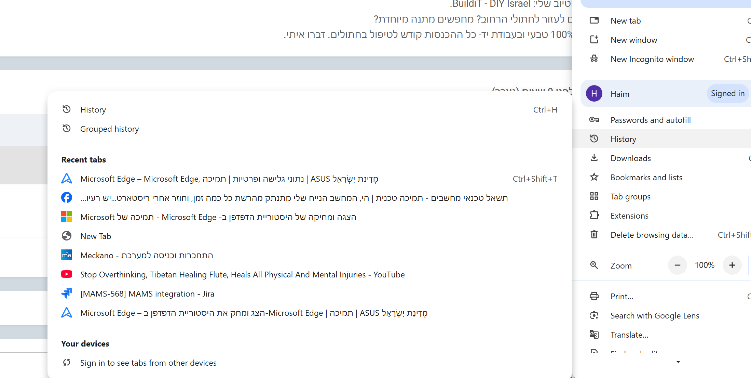Reopen the Meckano login tab
The height and width of the screenshot is (378, 751).
click(x=310, y=256)
